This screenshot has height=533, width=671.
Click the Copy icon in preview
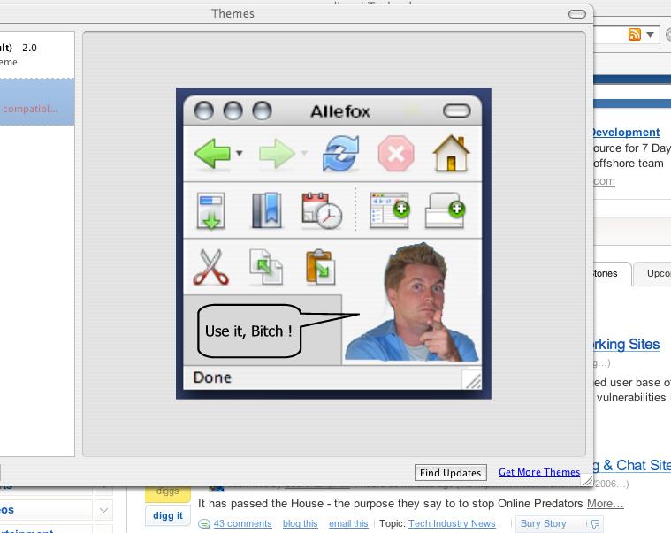pos(266,267)
